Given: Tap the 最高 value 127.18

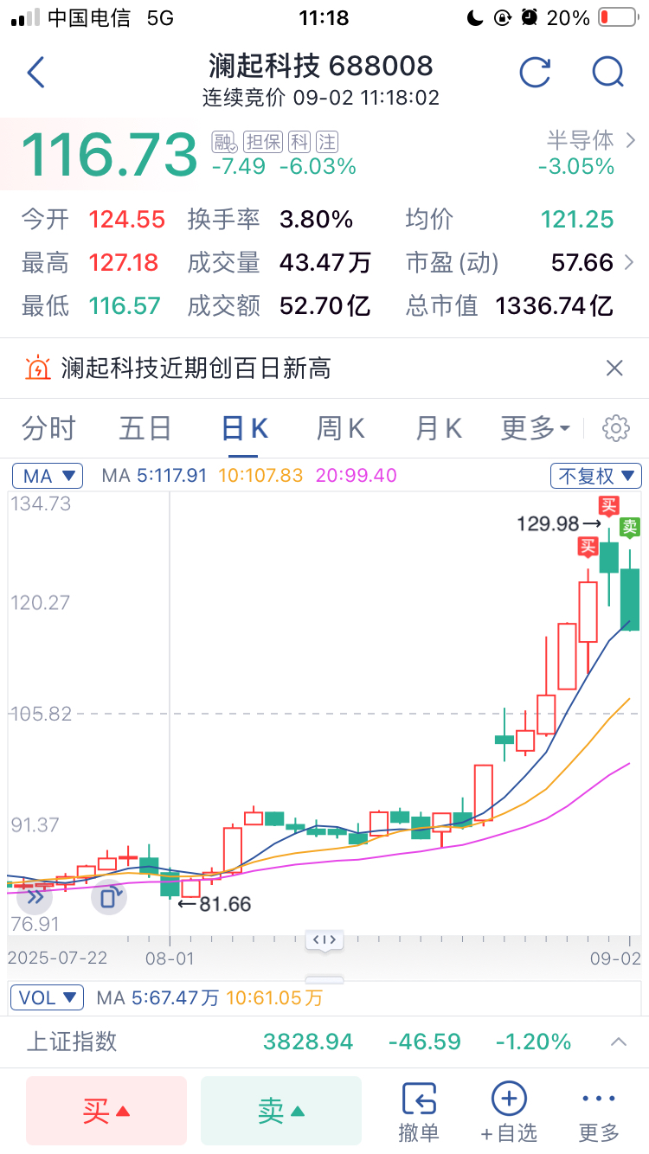Looking at the screenshot, I should click(x=124, y=262).
